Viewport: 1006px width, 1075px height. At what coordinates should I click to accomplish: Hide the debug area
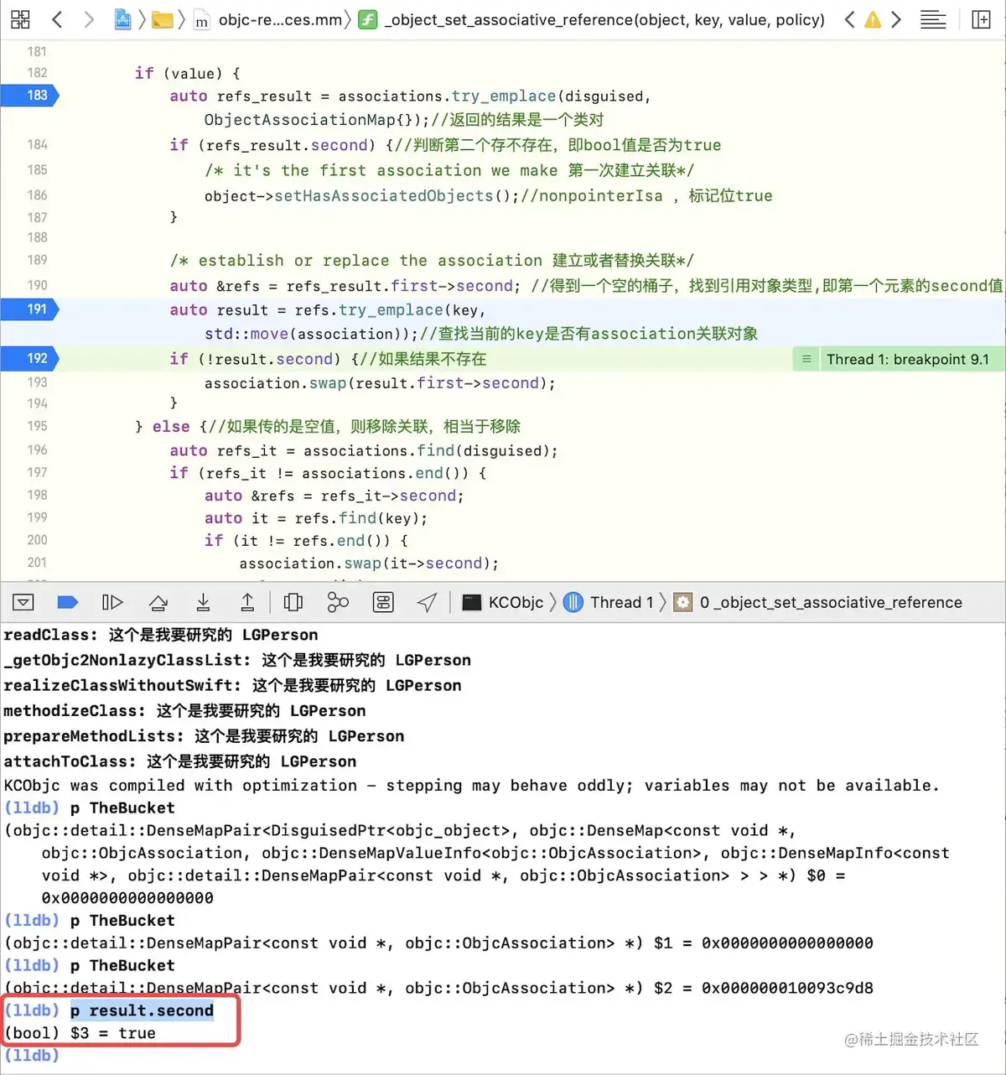pos(23,602)
